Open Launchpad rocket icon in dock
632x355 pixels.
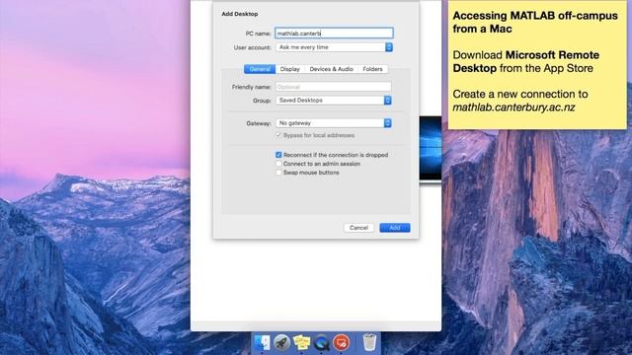click(x=282, y=343)
